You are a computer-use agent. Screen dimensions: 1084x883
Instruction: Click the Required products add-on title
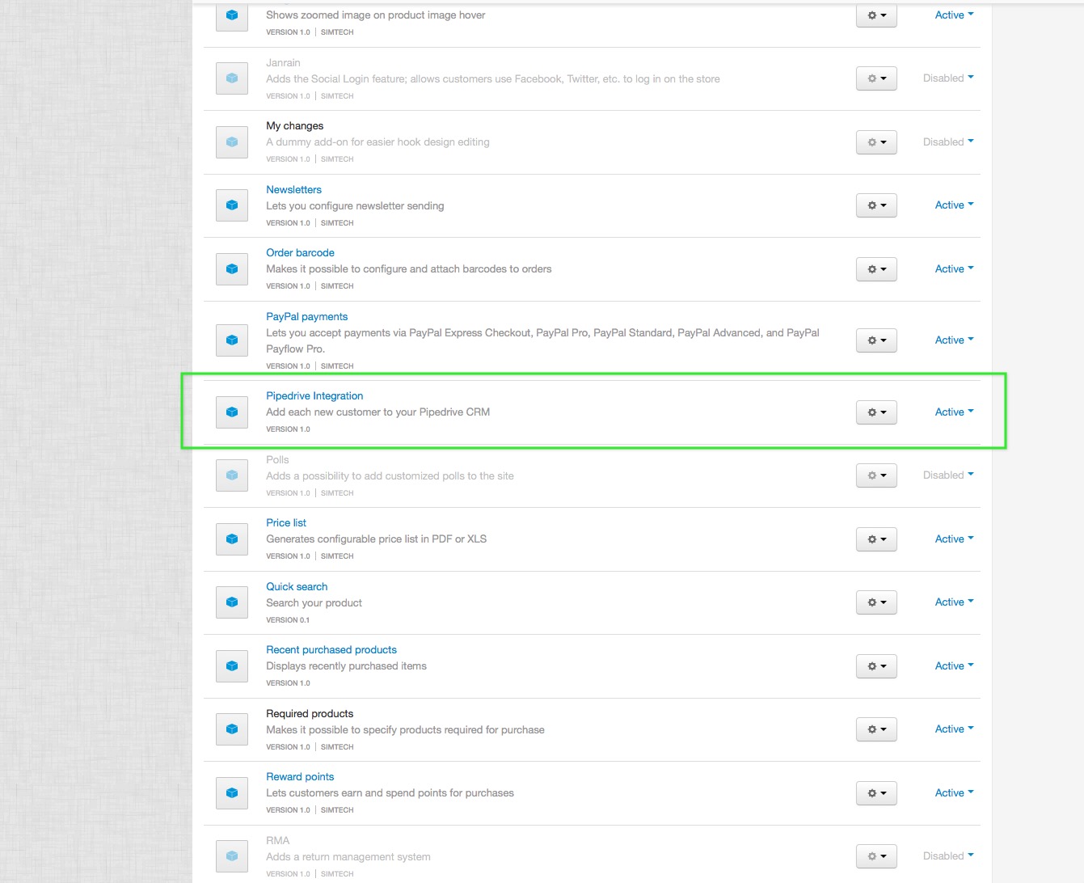coord(310,713)
